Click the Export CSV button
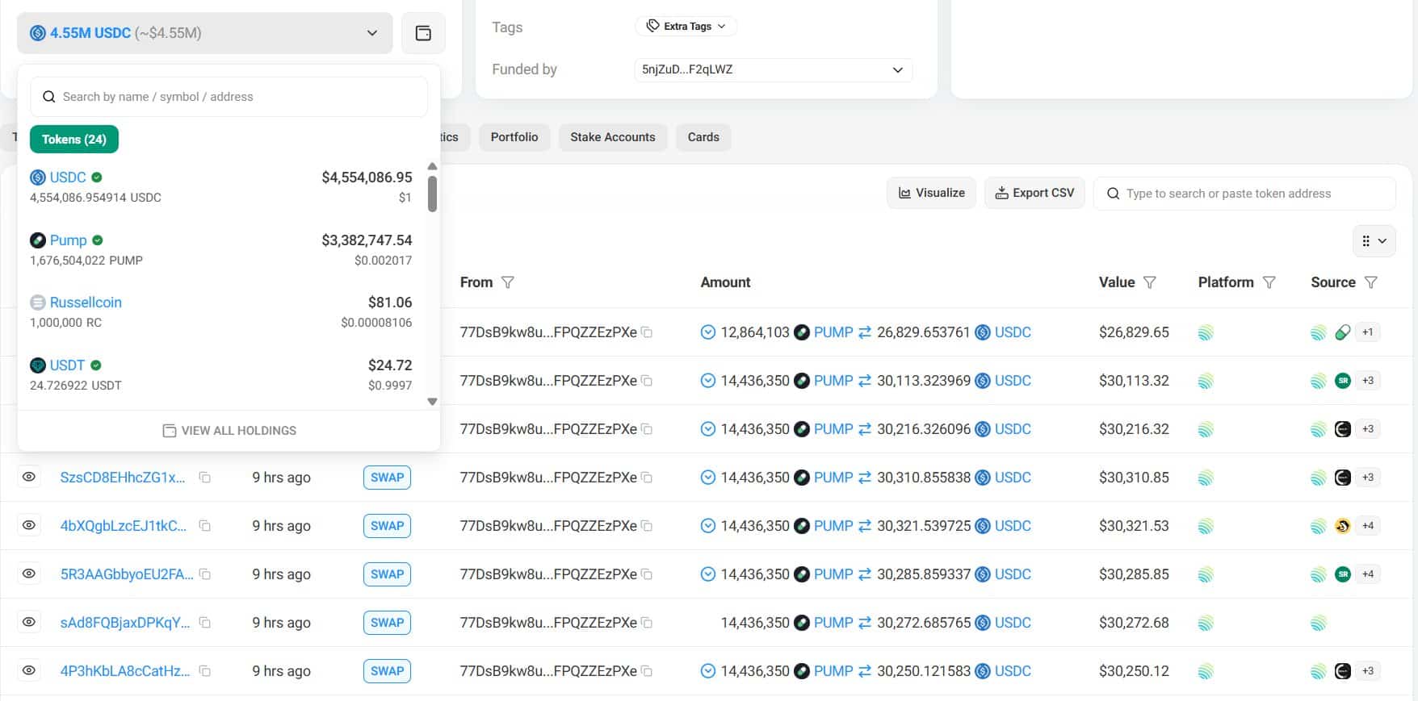Screen dimensions: 1418x701 click(1034, 193)
